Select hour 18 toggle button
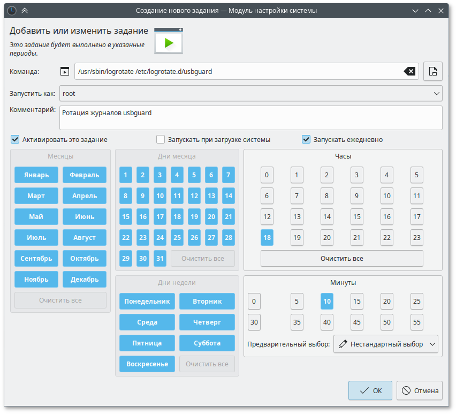This screenshot has height=414, width=456. [267, 237]
